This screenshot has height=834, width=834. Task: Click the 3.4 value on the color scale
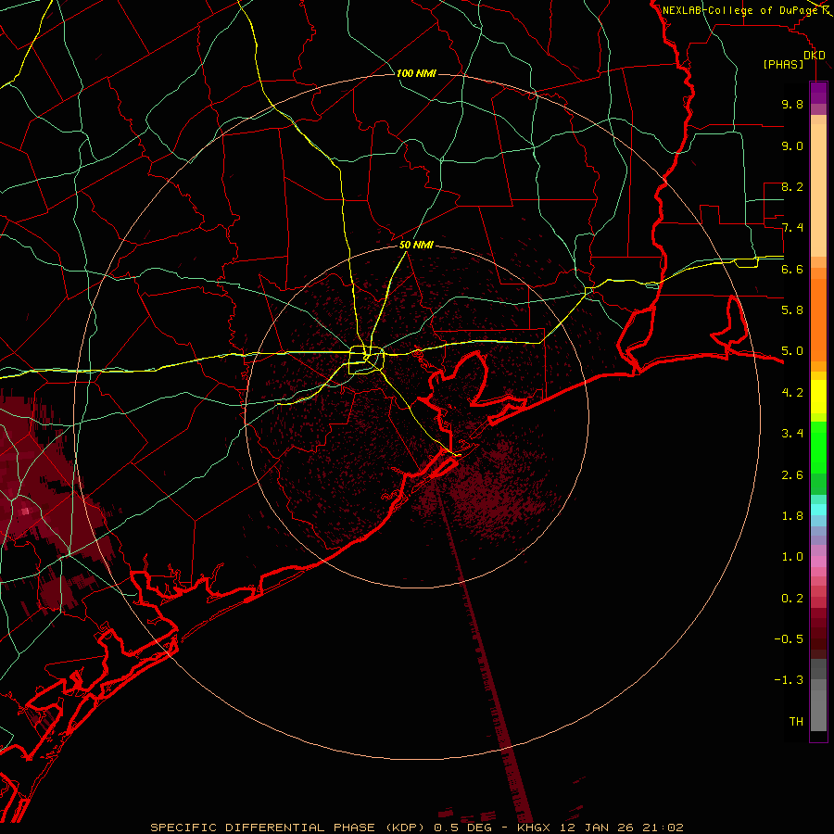pos(792,434)
